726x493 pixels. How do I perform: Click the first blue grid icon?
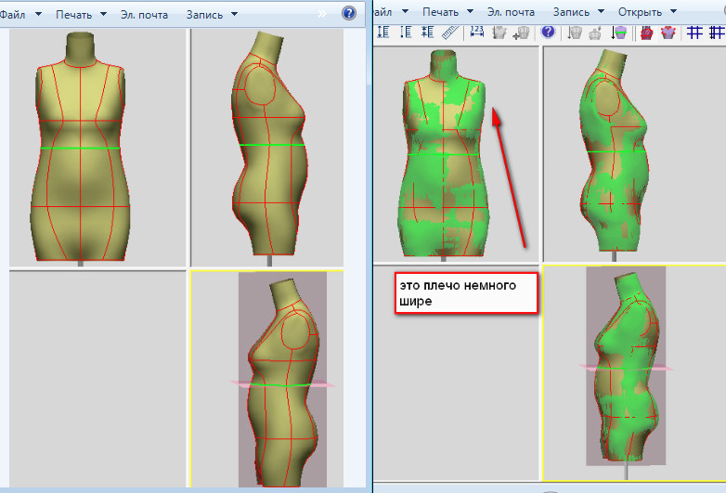694,32
